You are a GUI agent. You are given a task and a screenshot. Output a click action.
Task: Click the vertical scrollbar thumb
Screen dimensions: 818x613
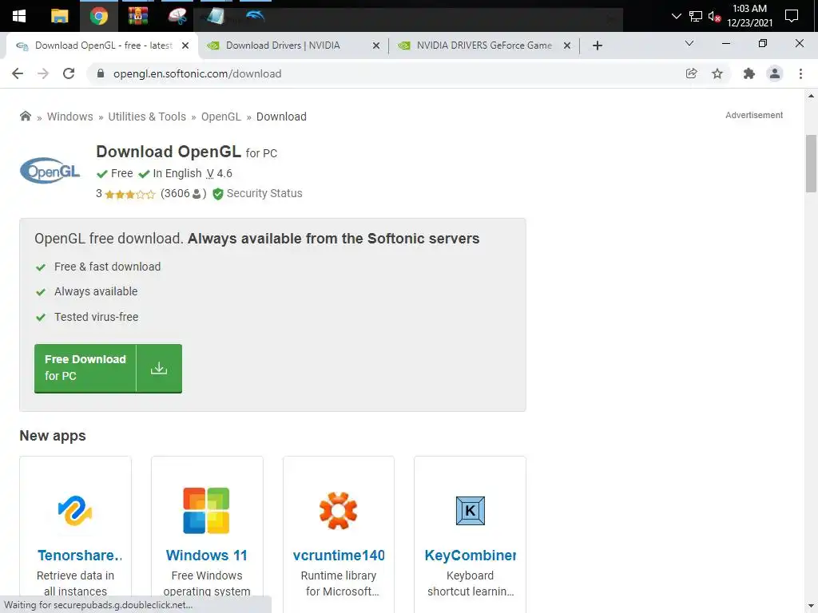point(811,164)
